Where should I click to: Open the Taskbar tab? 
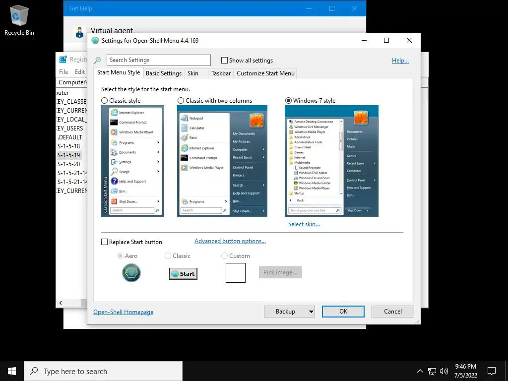(x=221, y=73)
